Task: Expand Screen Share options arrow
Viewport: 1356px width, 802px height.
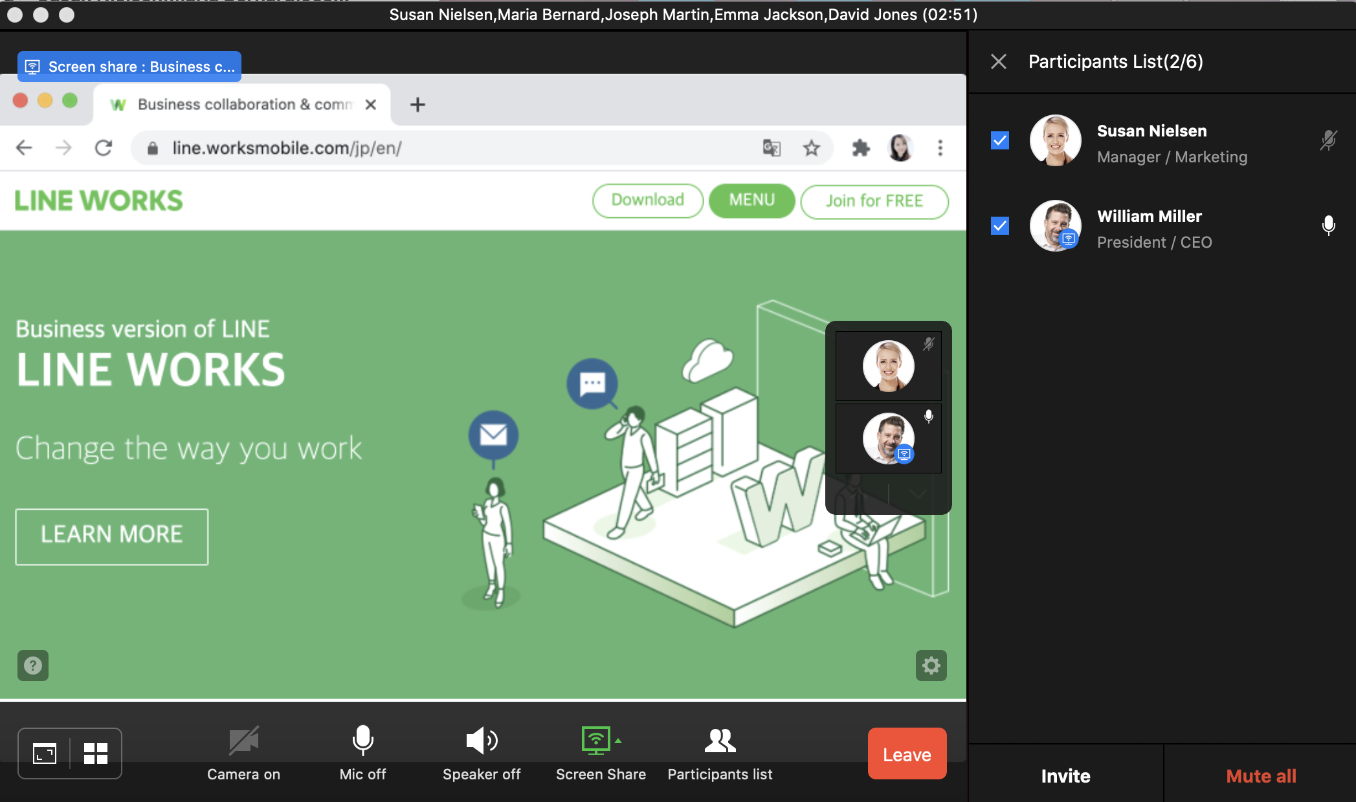Action: point(619,741)
